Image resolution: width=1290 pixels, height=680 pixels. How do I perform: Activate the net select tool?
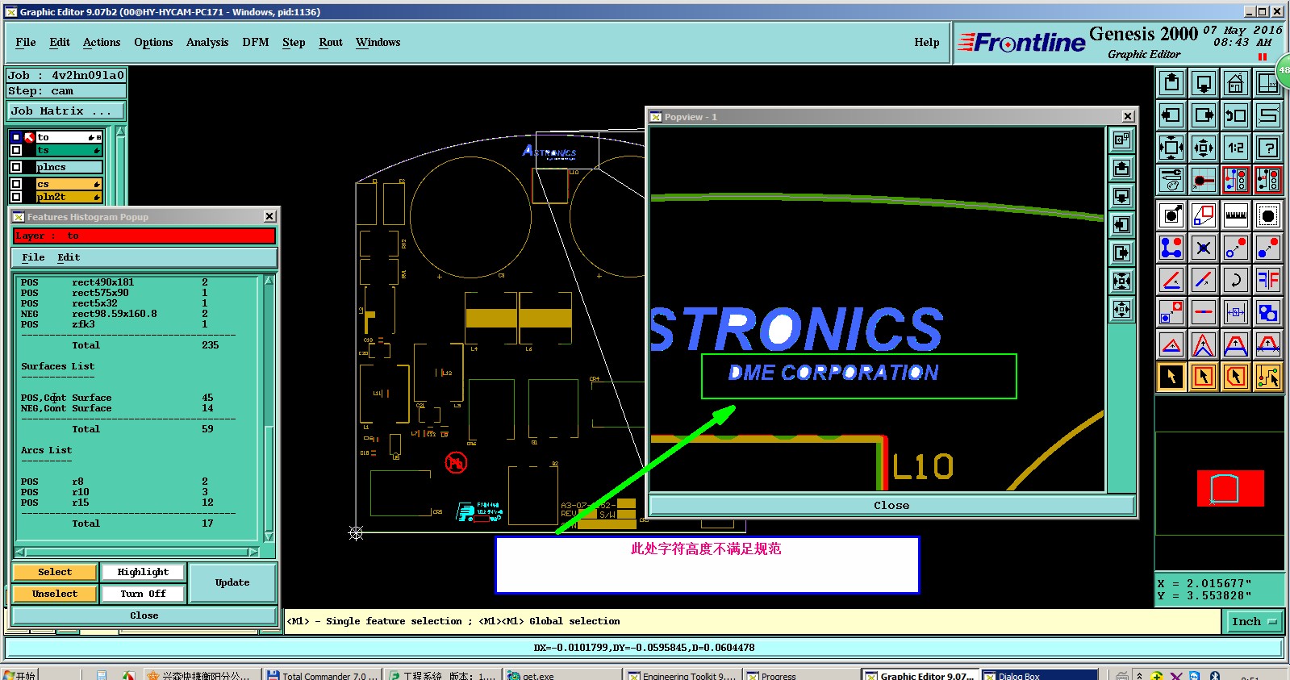point(1268,377)
